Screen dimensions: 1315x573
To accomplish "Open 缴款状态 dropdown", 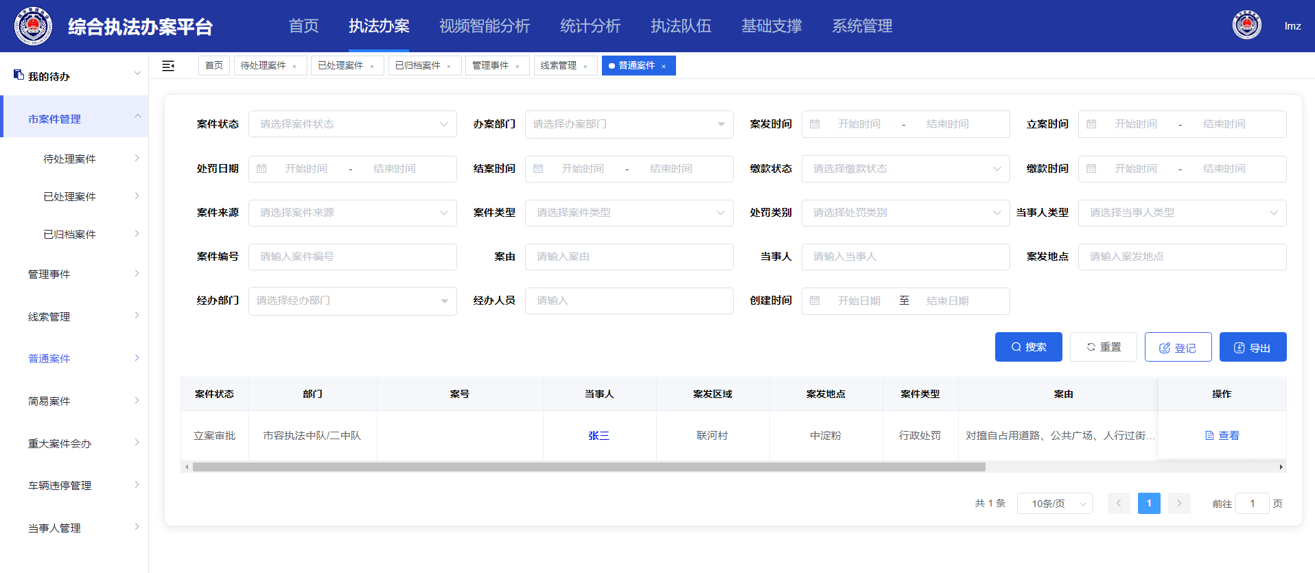I will pyautogui.click(x=905, y=169).
